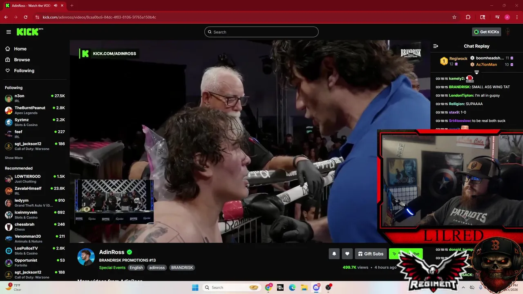The image size is (523, 294).
Task: Click LondonTipton username in chat
Action: [x=461, y=96]
